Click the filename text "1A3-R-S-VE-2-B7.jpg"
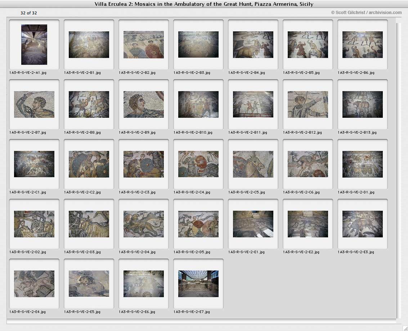 point(28,133)
